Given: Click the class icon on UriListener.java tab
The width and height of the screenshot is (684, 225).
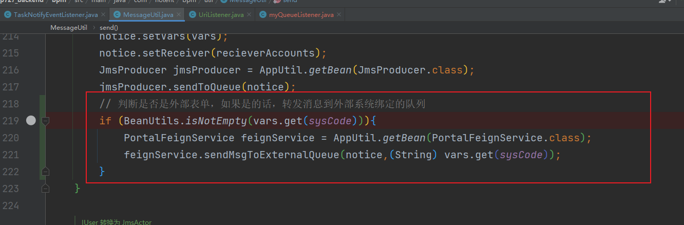Looking at the screenshot, I should pos(193,15).
